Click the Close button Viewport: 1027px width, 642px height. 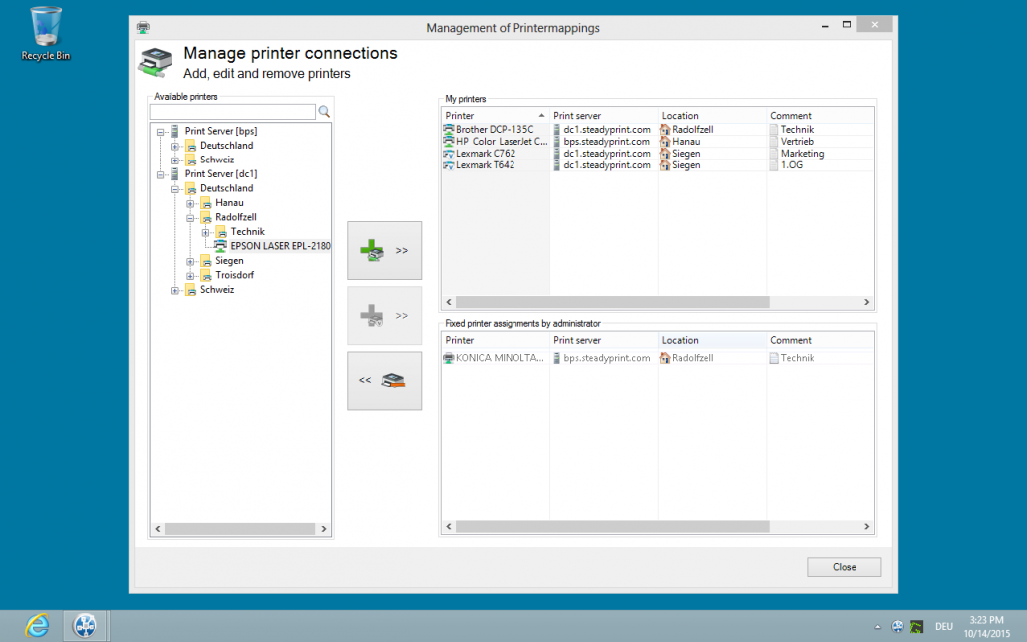point(844,567)
